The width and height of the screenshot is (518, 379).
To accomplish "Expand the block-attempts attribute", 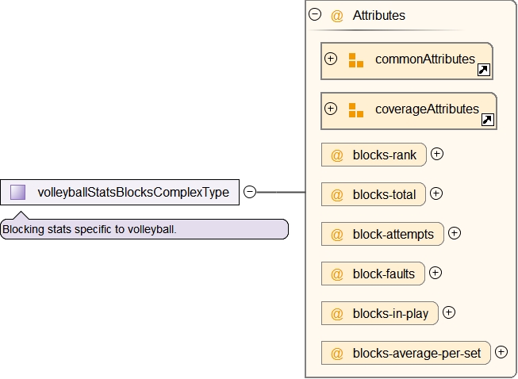I will 454,233.
